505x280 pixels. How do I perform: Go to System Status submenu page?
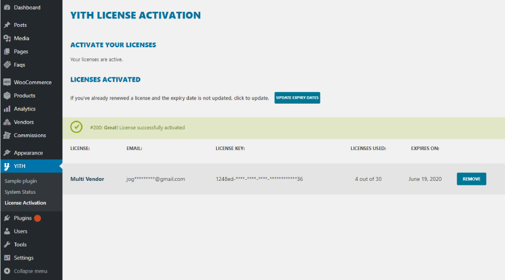tap(20, 192)
